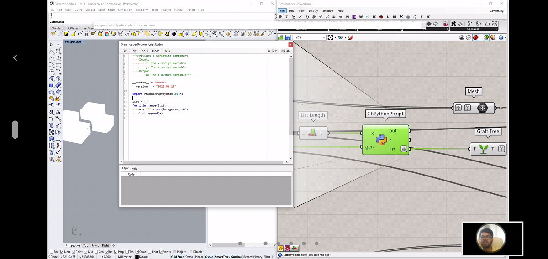Expand the list output arrow on GhPython component
The width and height of the screenshot is (548, 259).
point(404,149)
